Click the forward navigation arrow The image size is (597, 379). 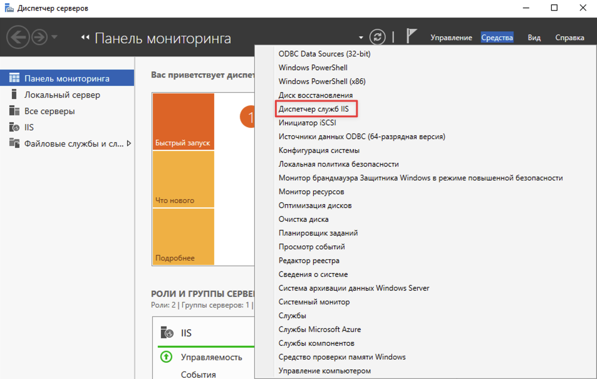[x=39, y=37]
